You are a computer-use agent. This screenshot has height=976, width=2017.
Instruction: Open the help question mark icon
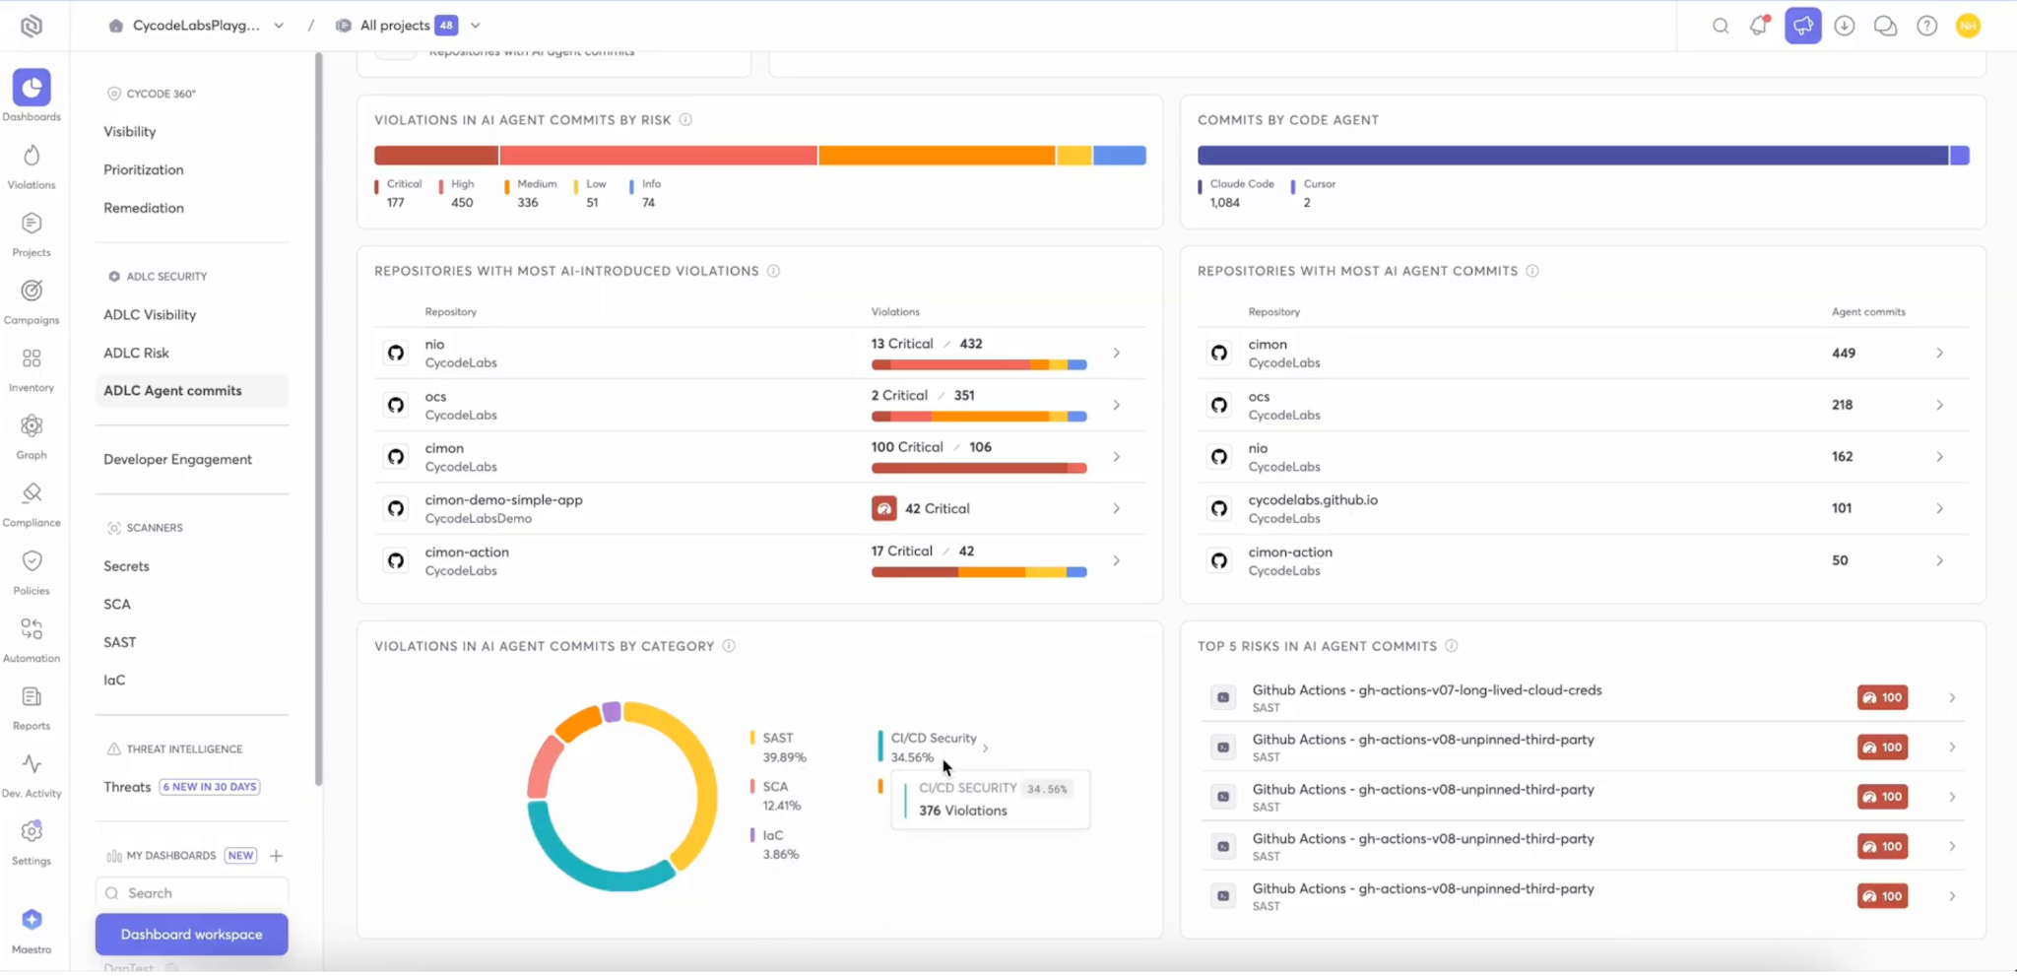[x=1927, y=26]
